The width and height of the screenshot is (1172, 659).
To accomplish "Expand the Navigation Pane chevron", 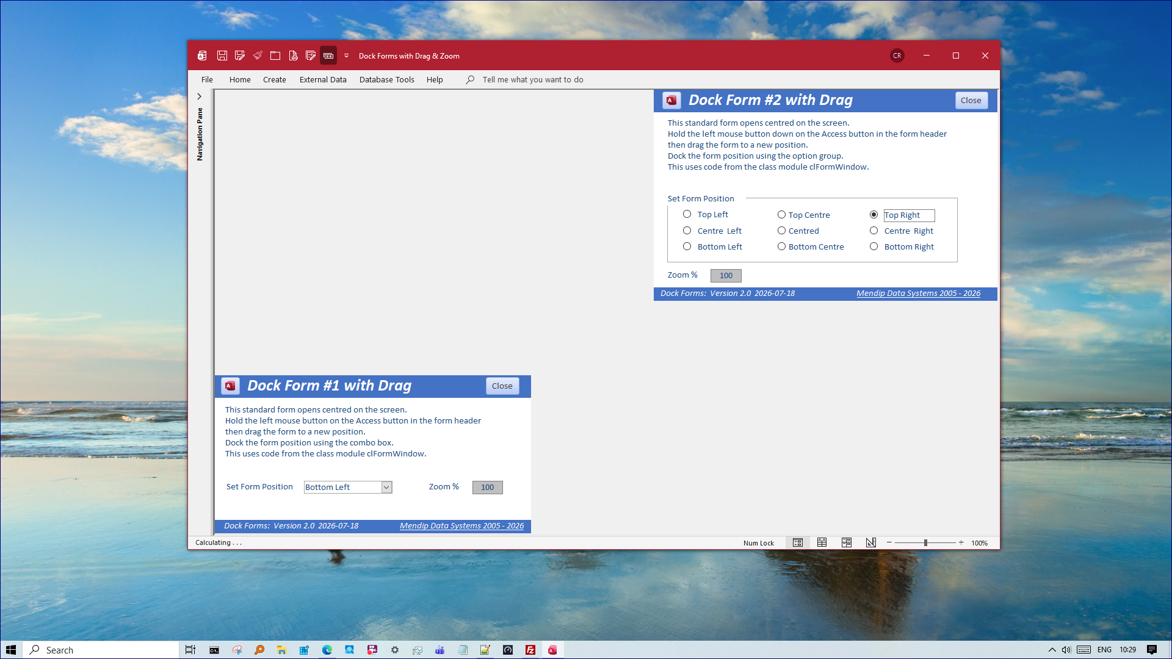I will 199,96.
